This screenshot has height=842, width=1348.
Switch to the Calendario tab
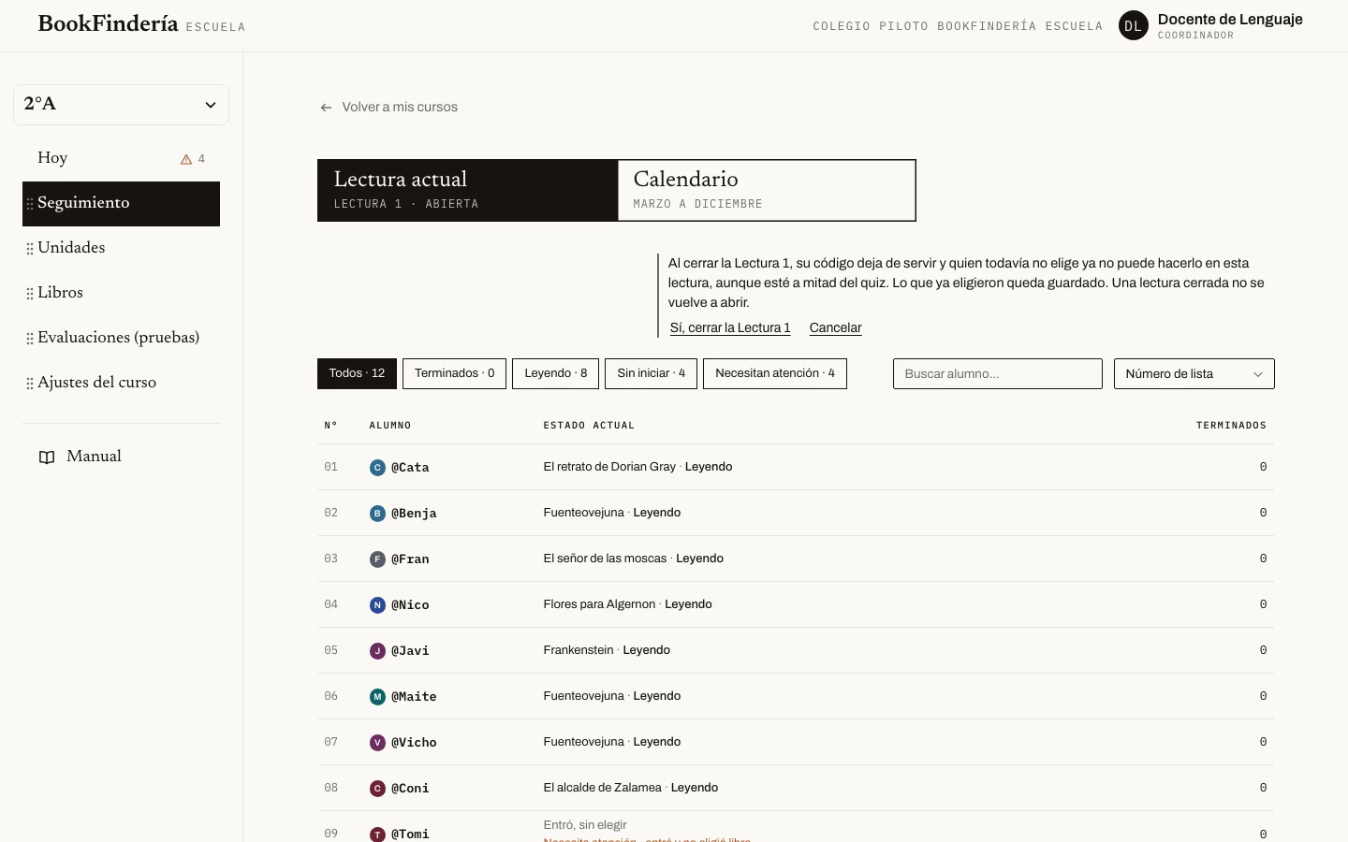click(x=767, y=191)
